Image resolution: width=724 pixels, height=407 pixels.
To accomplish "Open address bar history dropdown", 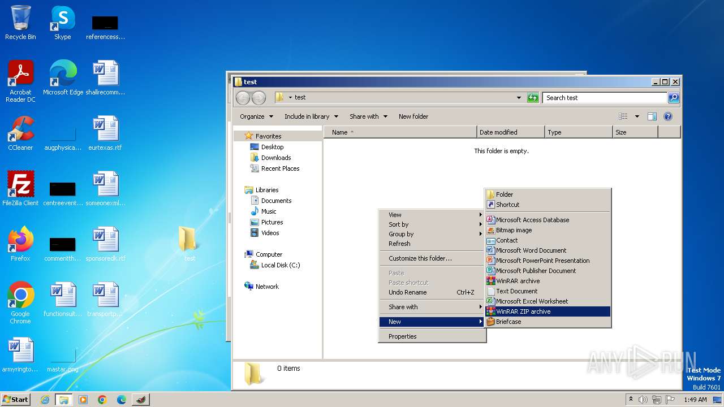I will click(519, 98).
